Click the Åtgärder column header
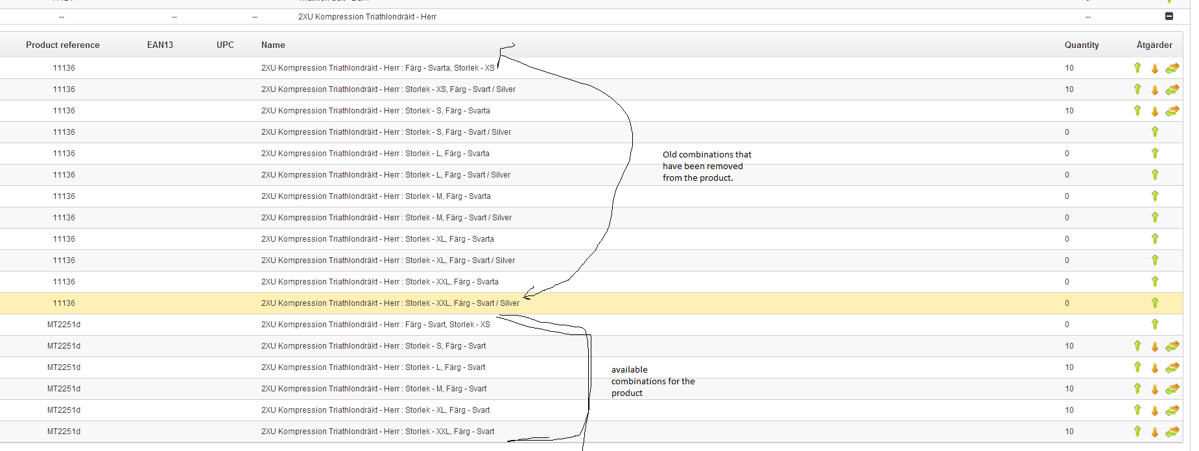This screenshot has height=451, width=1199. [x=1154, y=45]
